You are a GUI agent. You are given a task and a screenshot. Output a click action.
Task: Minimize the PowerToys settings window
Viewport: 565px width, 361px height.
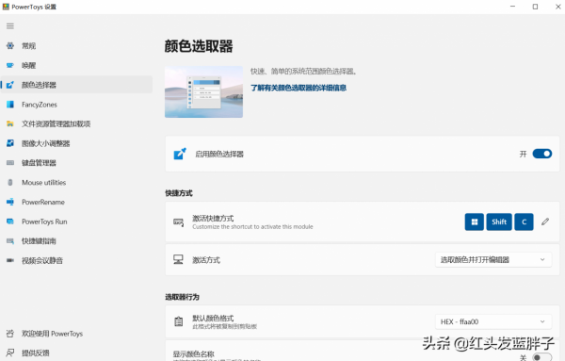pos(512,7)
